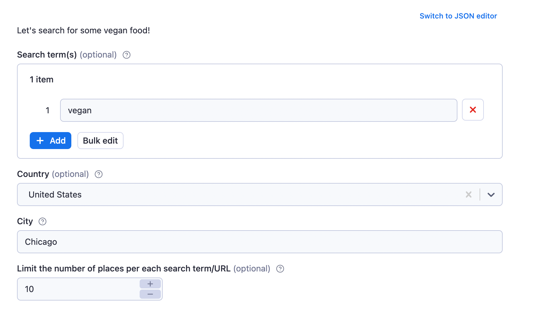Select the 'Limit the number of places' label
The height and width of the screenshot is (309, 533).
tap(124, 269)
